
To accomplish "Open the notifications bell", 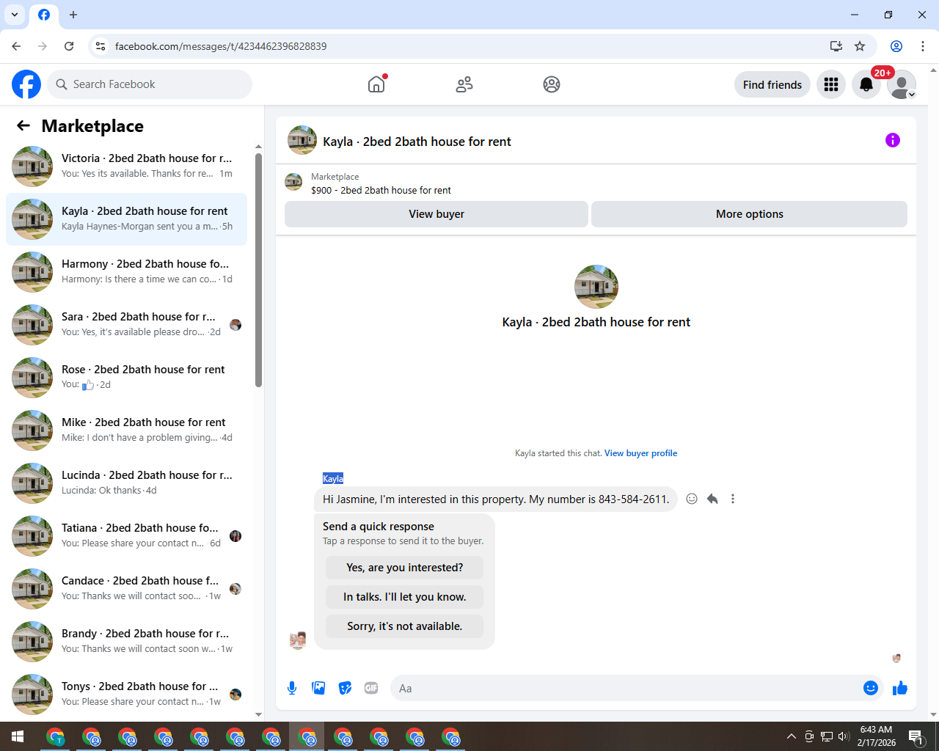I will 866,84.
